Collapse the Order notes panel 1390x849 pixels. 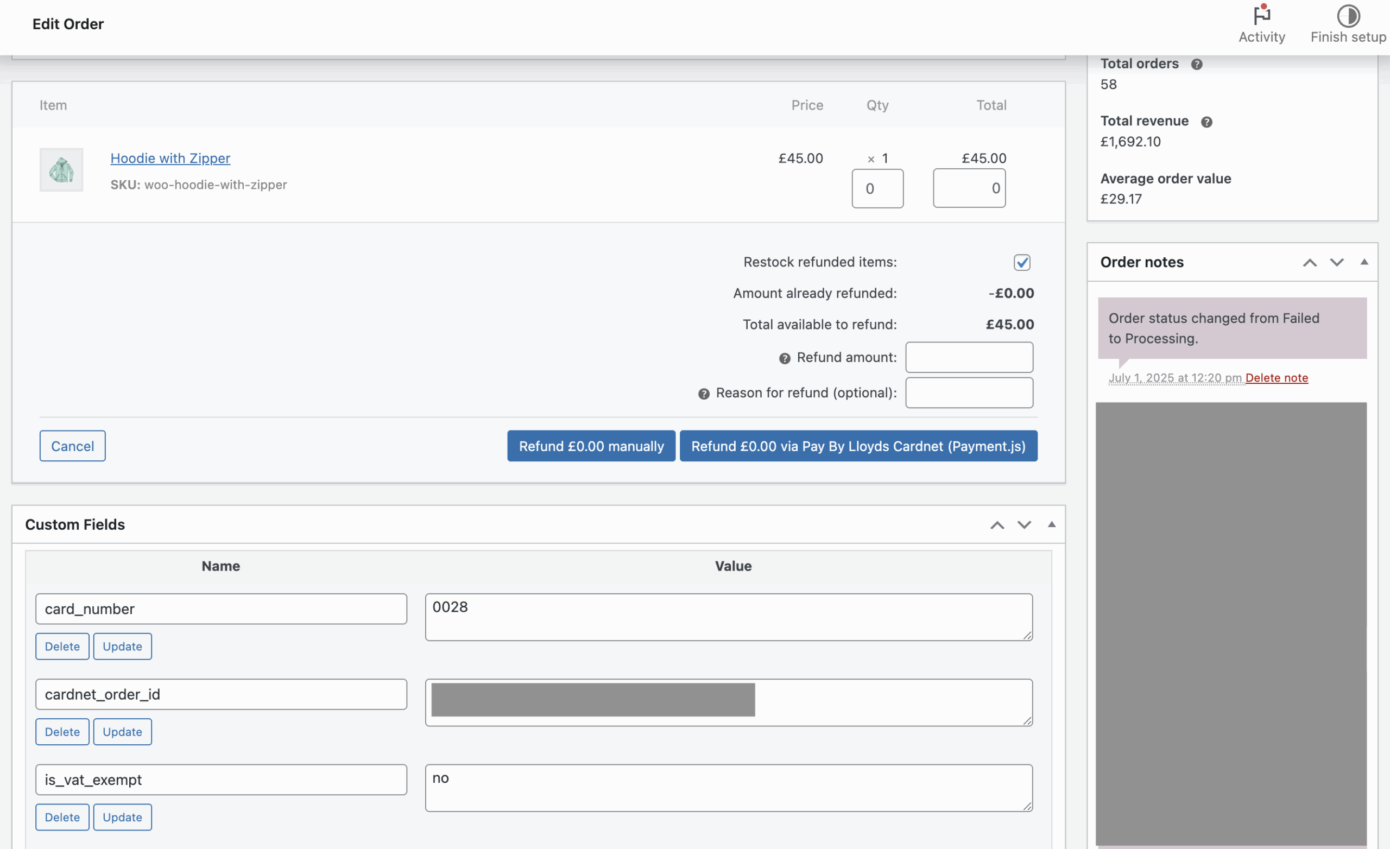pyautogui.click(x=1364, y=262)
